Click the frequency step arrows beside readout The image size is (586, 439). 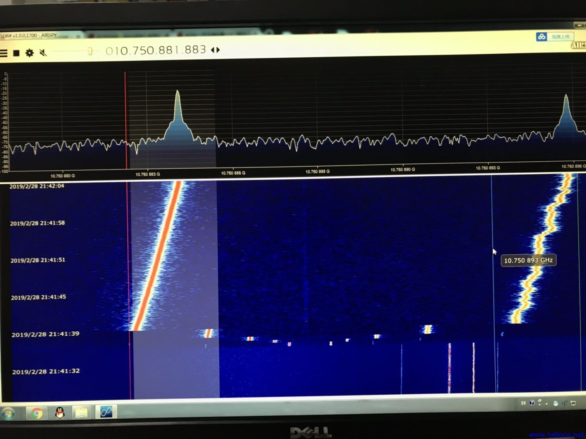point(216,50)
